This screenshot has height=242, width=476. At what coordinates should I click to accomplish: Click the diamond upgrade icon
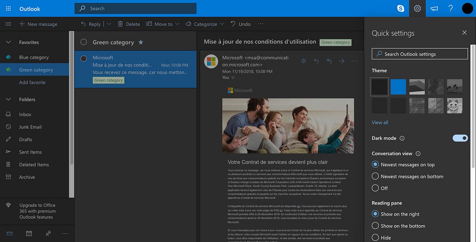pyautogui.click(x=8, y=205)
